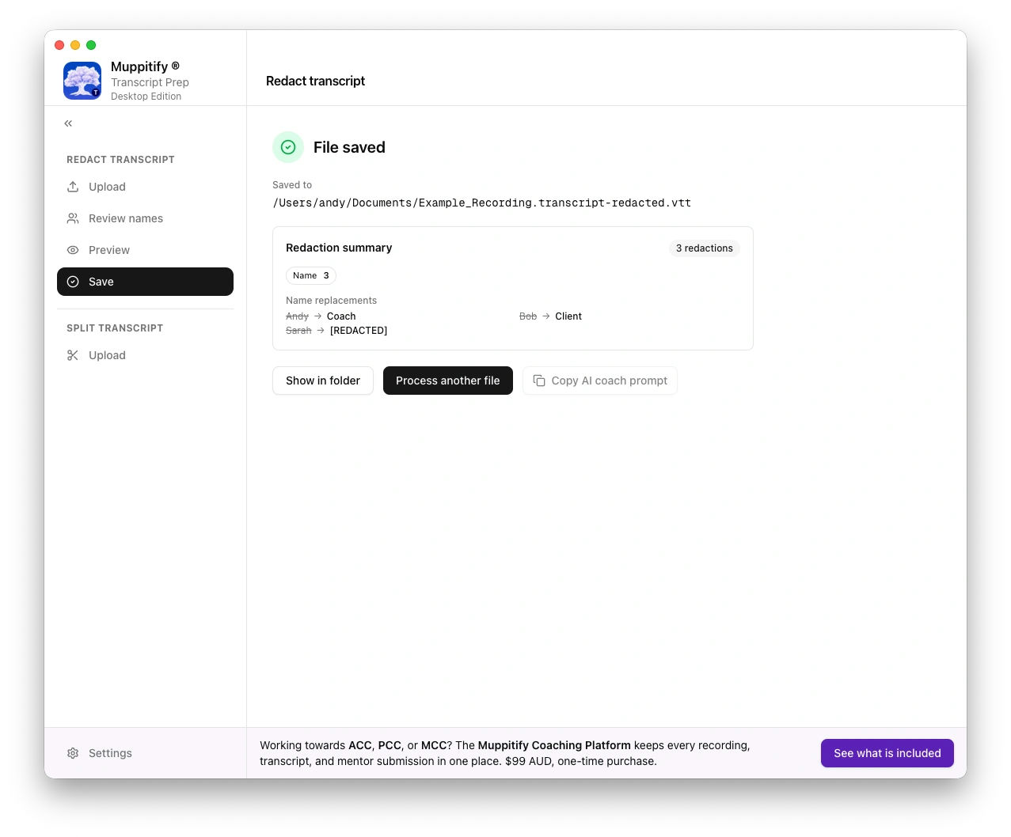1011x837 pixels.
Task: Click the copy icon on Copy AI coach prompt
Action: point(539,381)
